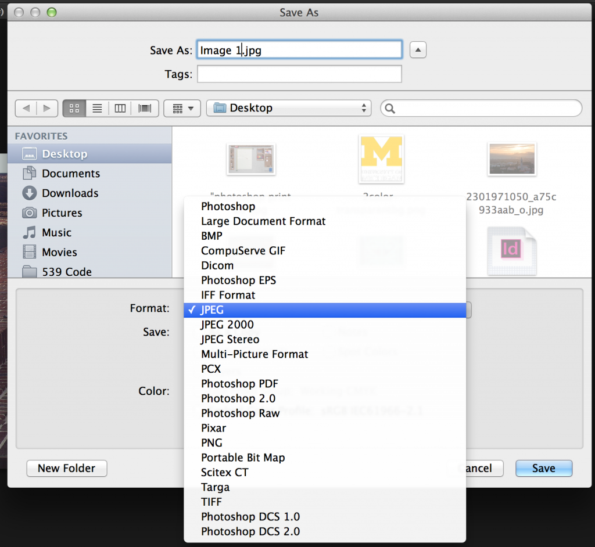Save the file with the Save button
This screenshot has height=547, width=595.
[543, 469]
